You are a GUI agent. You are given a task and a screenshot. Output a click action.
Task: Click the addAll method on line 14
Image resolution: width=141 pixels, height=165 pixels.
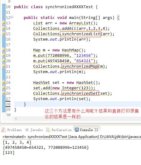click(x=69, y=29)
